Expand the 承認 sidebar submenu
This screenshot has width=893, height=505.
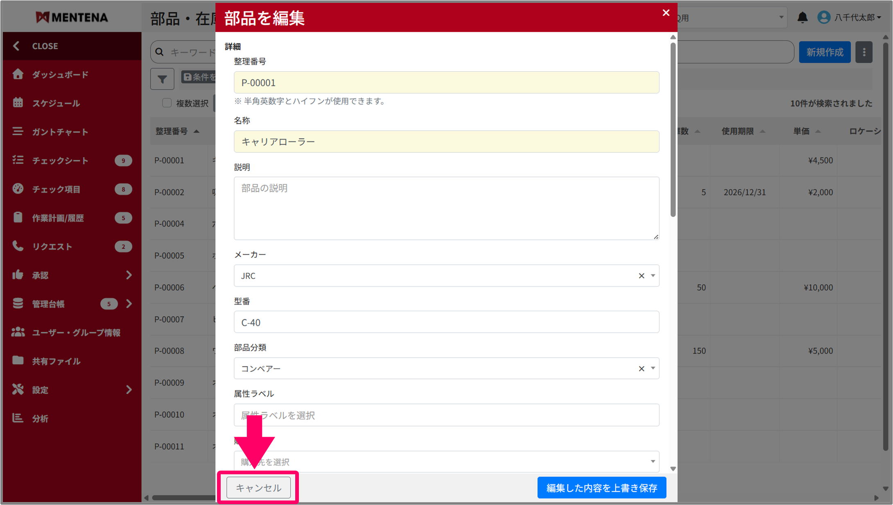[x=129, y=275]
